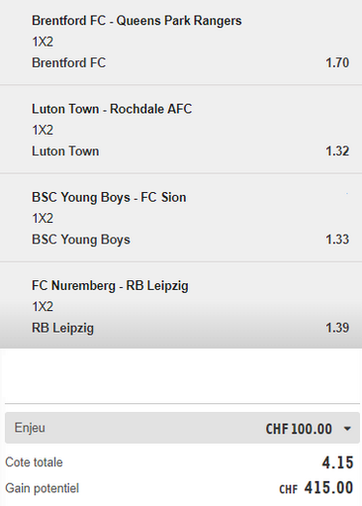The image size is (362, 506).
Task: Click the 1.70 odds for Brentford FC
Action: (337, 62)
